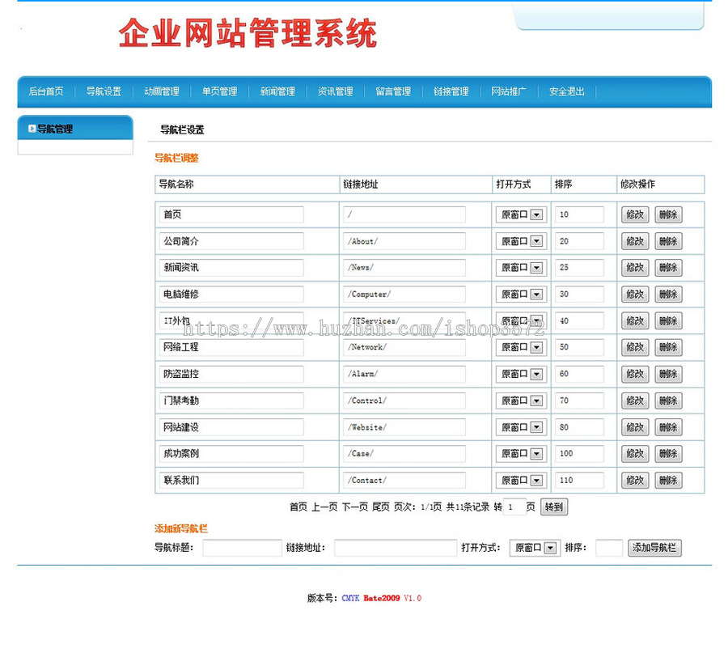Click 删除 button for 电脑维修 row
728x653 pixels.
point(669,294)
